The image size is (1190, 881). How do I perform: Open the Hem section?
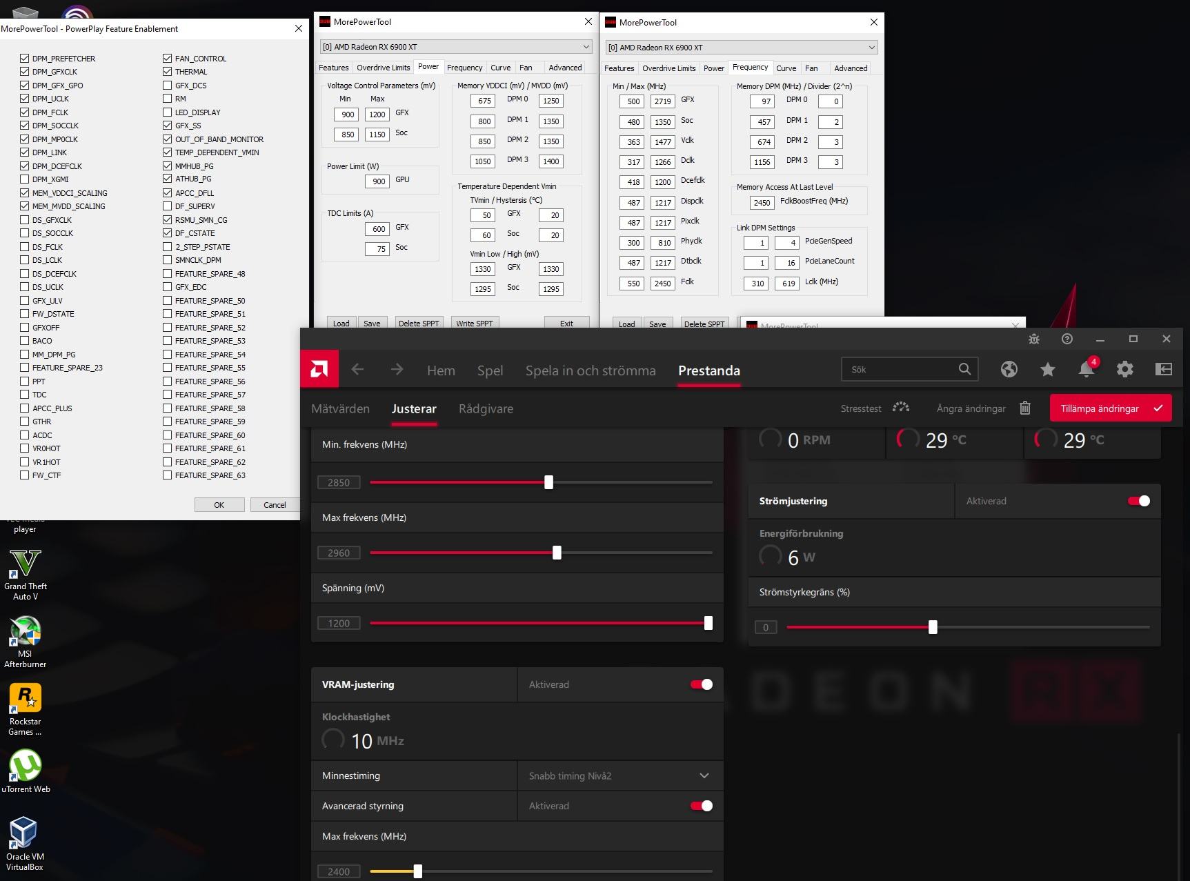tap(441, 370)
